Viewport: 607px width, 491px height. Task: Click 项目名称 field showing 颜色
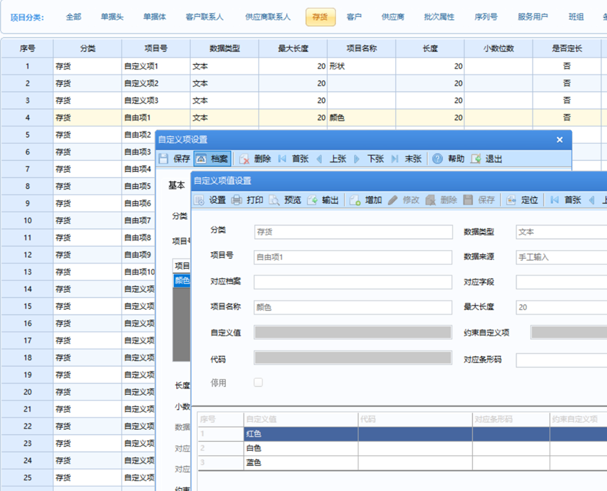pyautogui.click(x=353, y=307)
